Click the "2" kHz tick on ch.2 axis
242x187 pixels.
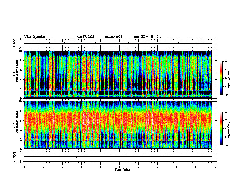21,140
